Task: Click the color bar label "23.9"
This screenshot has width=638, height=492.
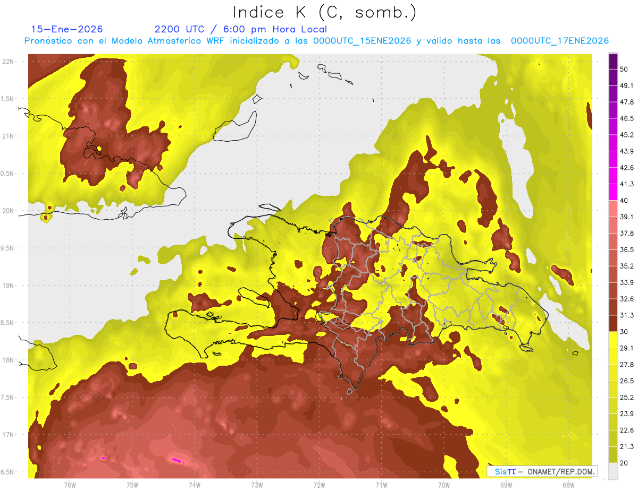Action: click(627, 414)
